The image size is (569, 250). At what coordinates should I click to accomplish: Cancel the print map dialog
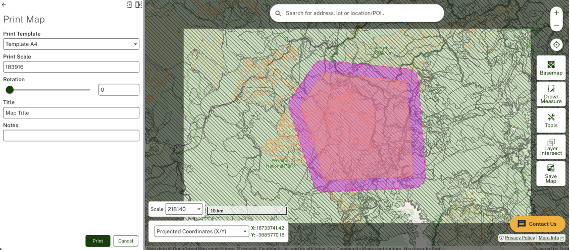click(x=126, y=241)
